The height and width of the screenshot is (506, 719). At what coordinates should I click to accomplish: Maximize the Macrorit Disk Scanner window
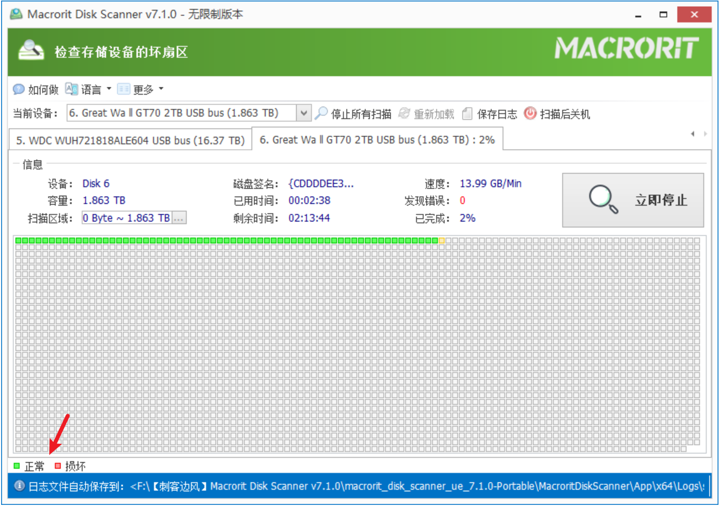pyautogui.click(x=664, y=15)
